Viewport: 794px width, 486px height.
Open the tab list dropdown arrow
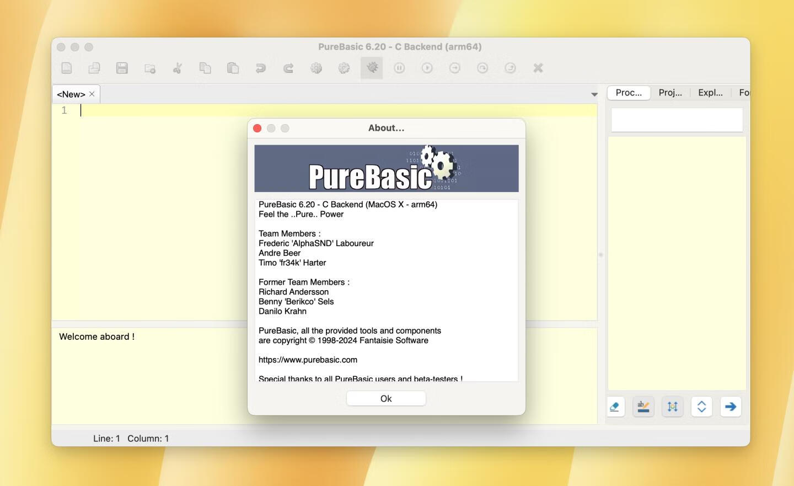594,94
